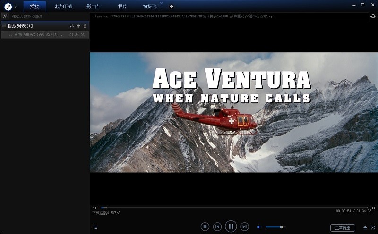Image resolution: width=378 pixels, height=234 pixels.
Task: Toggle playlist loop mode icon
Action: [x=72, y=26]
